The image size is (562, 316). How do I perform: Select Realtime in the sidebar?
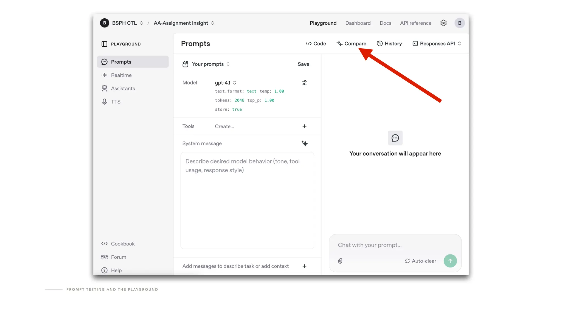click(x=121, y=75)
